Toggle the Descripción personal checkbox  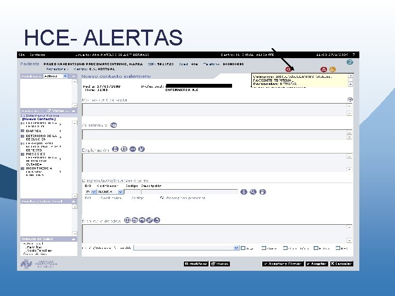(x=162, y=198)
